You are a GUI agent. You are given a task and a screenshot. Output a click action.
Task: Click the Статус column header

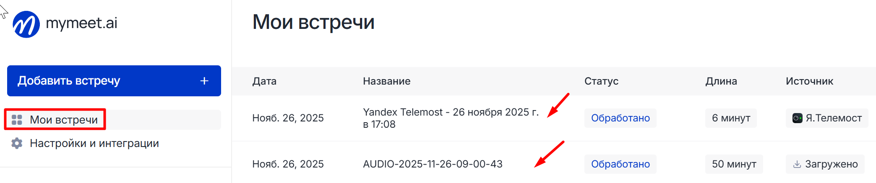point(601,81)
